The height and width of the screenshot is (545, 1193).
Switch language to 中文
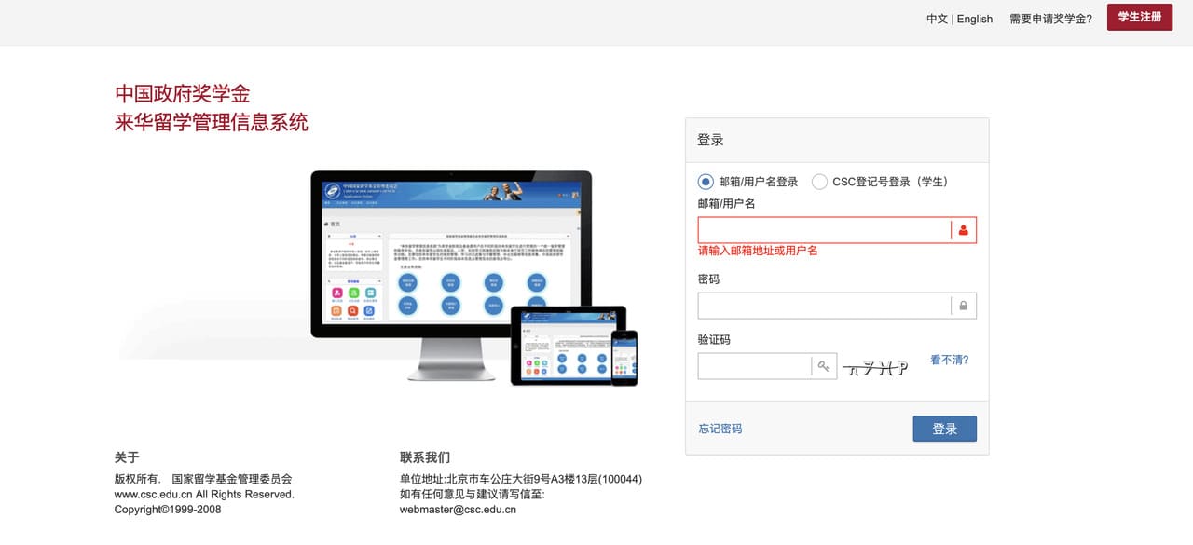pos(936,19)
